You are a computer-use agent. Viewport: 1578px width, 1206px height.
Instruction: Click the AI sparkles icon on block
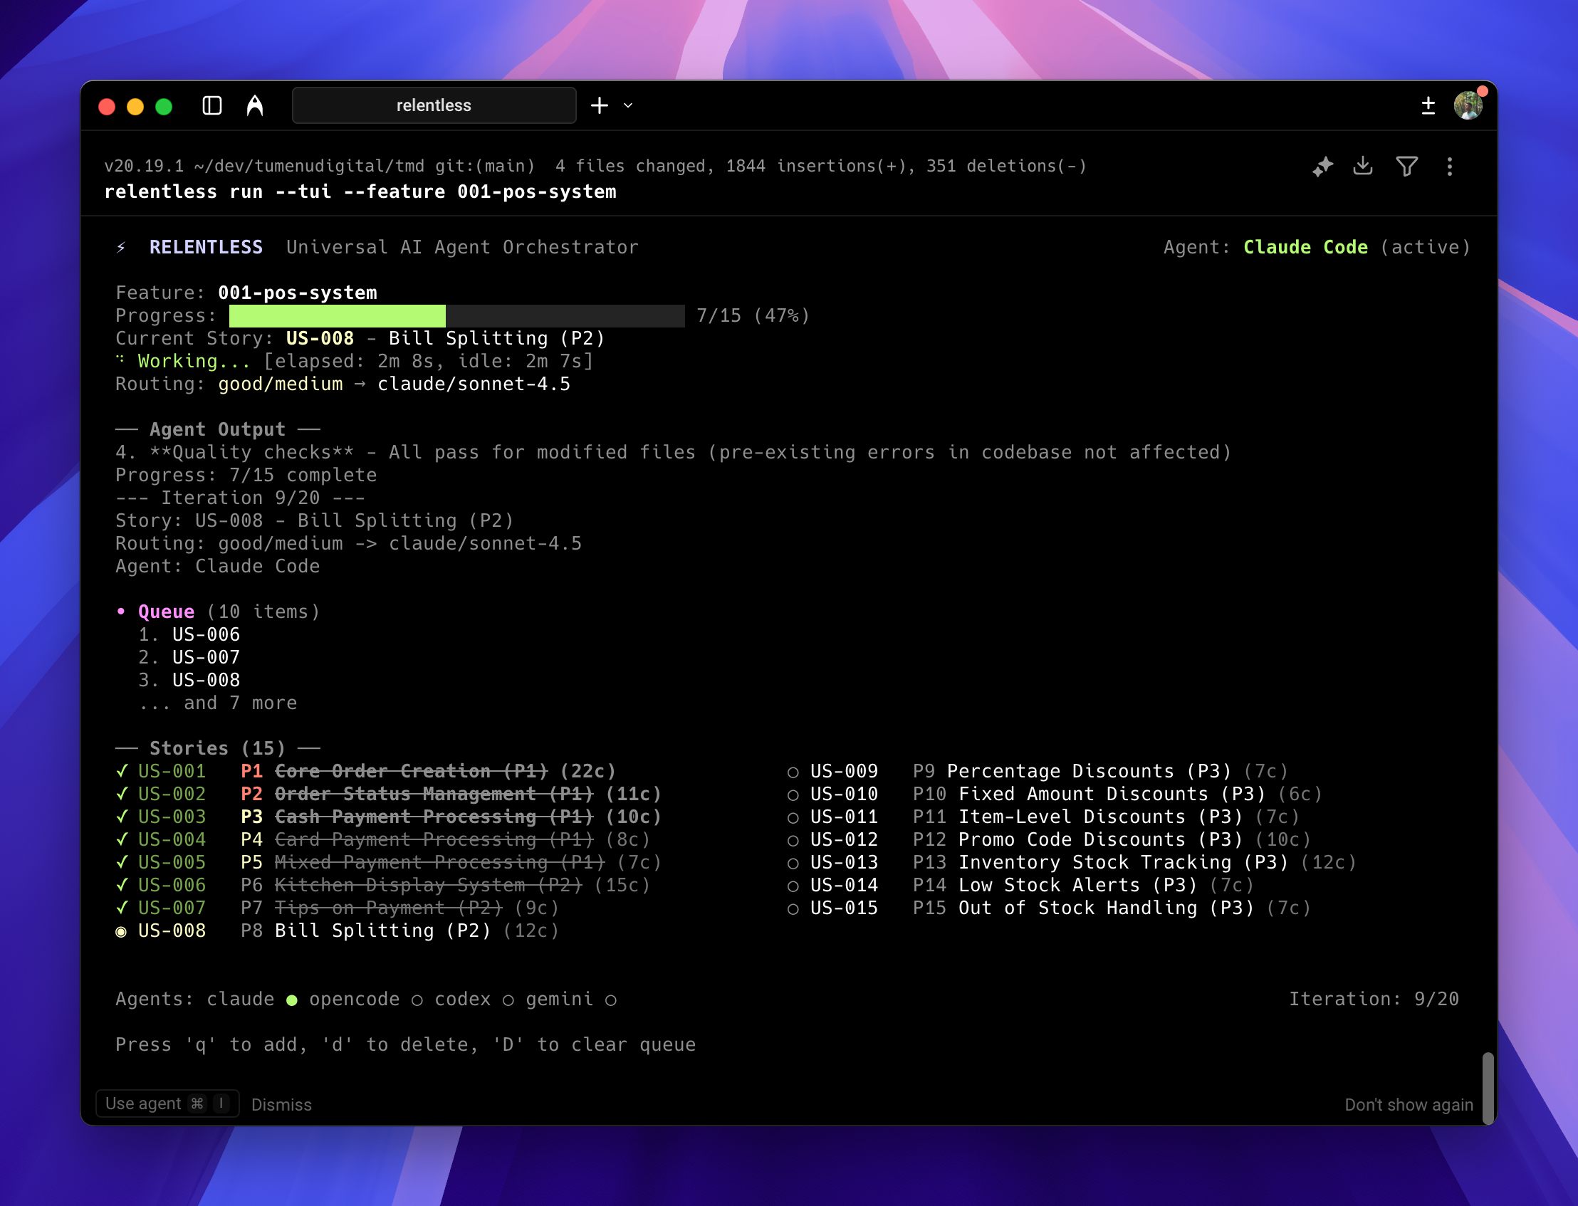1322,167
